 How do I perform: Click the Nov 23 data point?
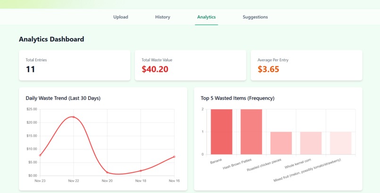pos(40,155)
